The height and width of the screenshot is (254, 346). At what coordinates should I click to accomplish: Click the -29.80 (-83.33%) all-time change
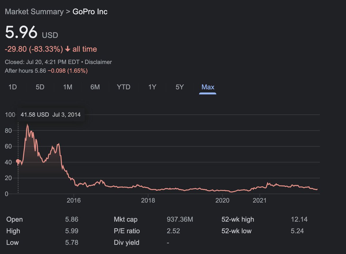pos(34,49)
